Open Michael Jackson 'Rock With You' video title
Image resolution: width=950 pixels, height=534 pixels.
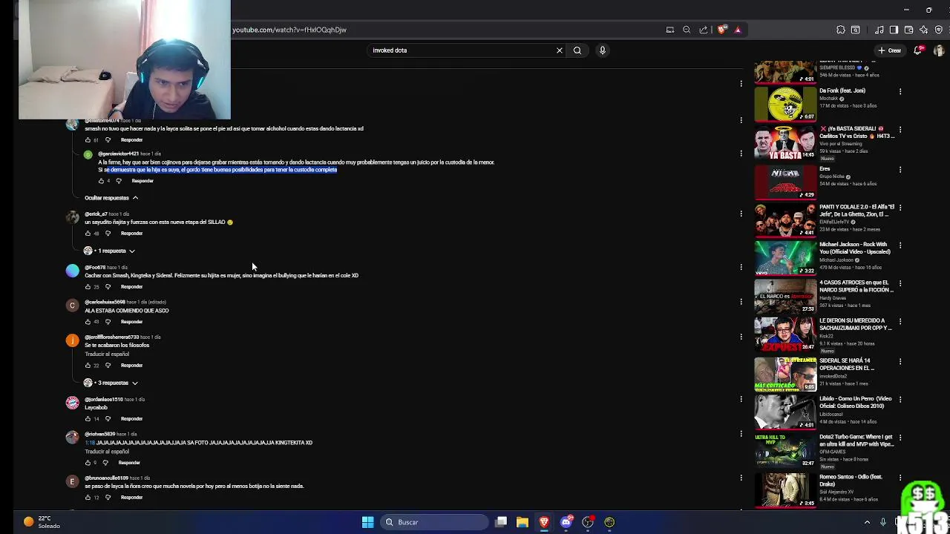tap(854, 248)
